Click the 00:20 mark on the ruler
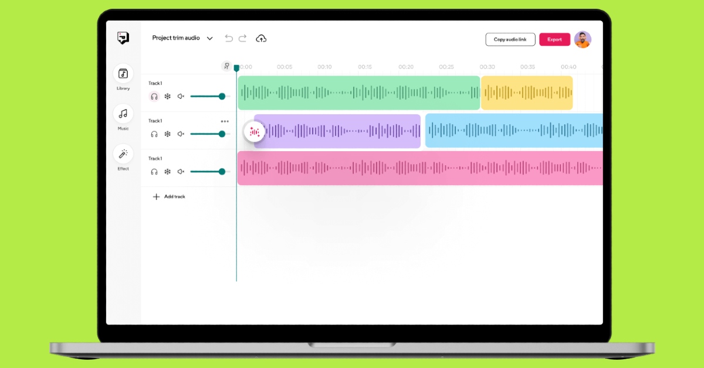The height and width of the screenshot is (368, 704). pyautogui.click(x=406, y=67)
